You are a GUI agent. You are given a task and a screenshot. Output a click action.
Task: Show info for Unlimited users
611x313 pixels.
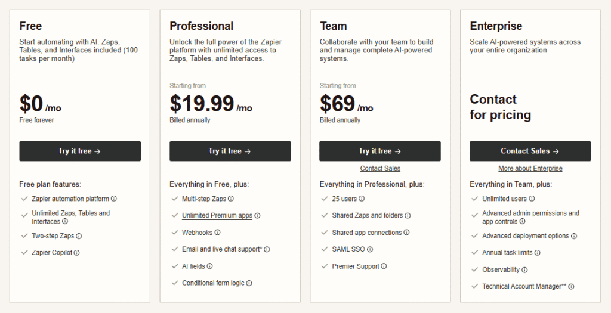tap(532, 199)
